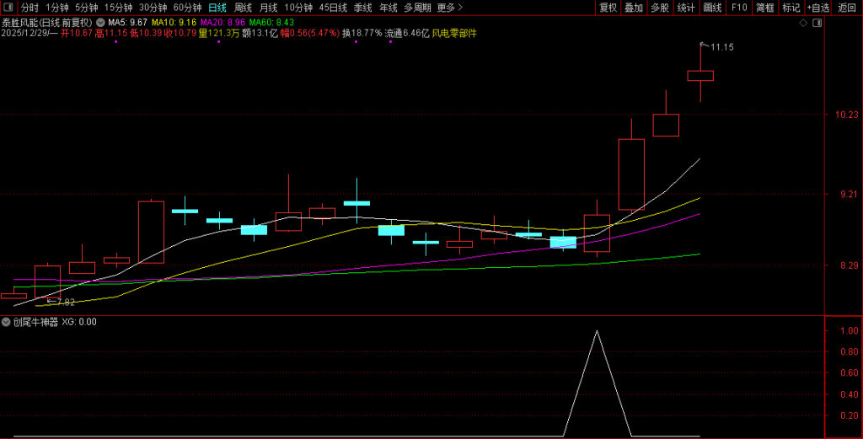The image size is (863, 439).
Task: Expand the MA indicator dropdown arrow
Action: 101,22
